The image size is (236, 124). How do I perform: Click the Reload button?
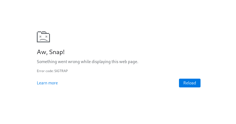(190, 83)
